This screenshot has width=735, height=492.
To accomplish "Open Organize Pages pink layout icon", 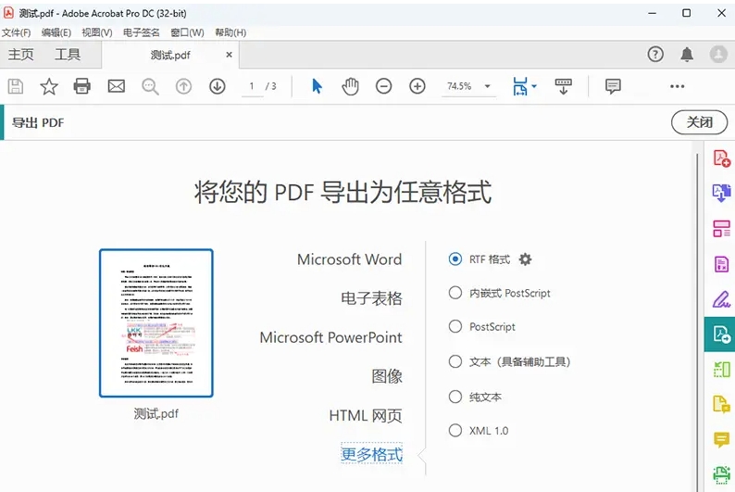I will (721, 229).
